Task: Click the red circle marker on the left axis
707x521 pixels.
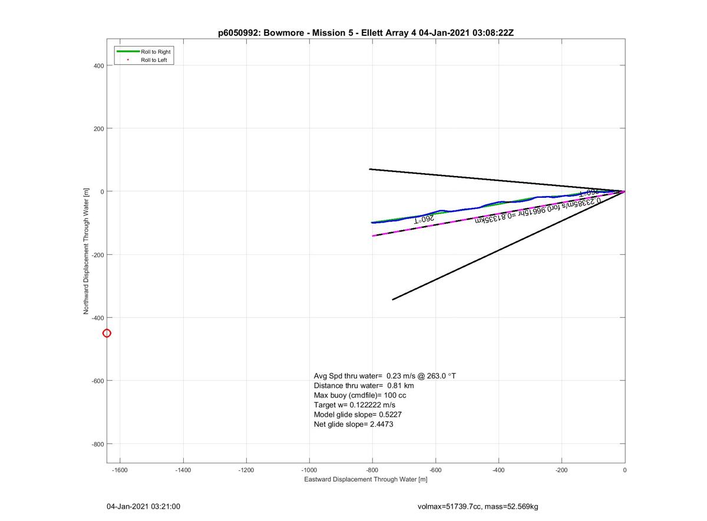Action: (x=107, y=333)
